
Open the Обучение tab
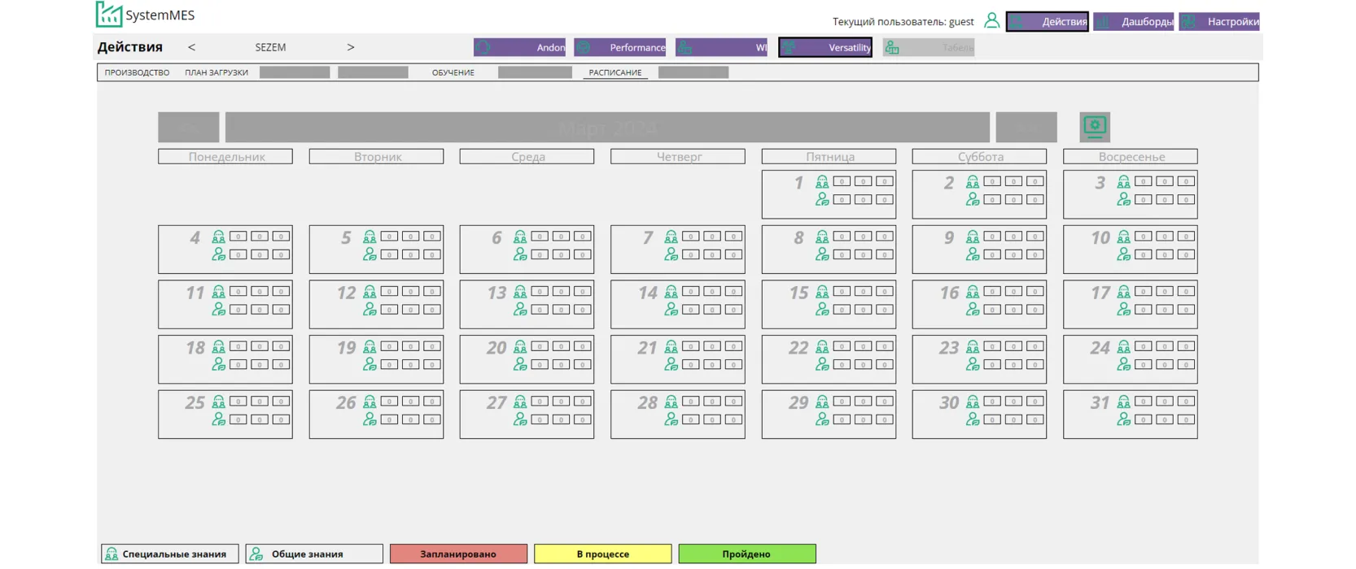[x=453, y=72]
